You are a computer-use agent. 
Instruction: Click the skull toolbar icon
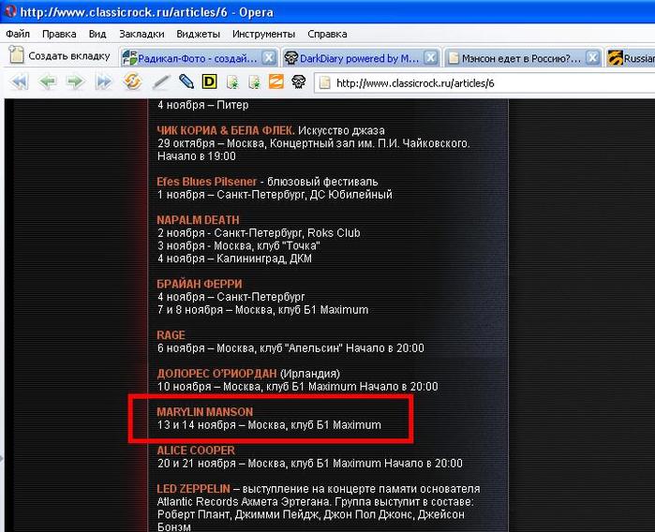point(298,81)
